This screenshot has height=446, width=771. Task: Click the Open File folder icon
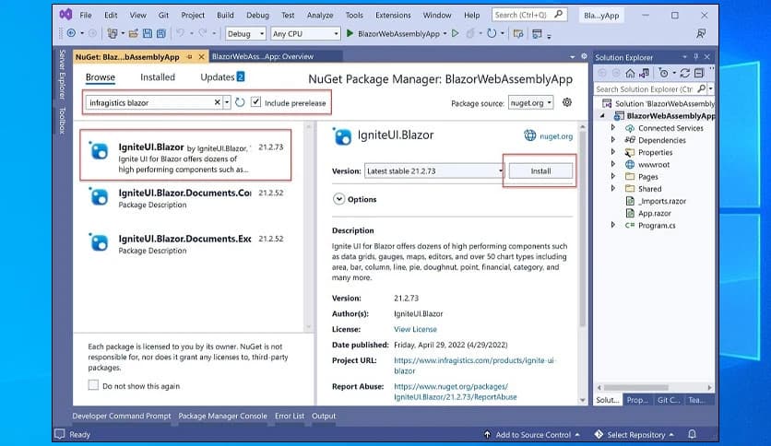(x=133, y=33)
